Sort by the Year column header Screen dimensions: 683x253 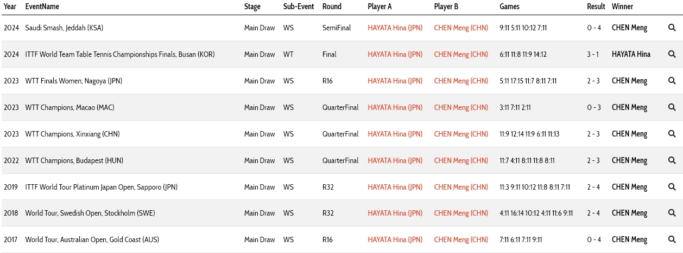(10, 7)
